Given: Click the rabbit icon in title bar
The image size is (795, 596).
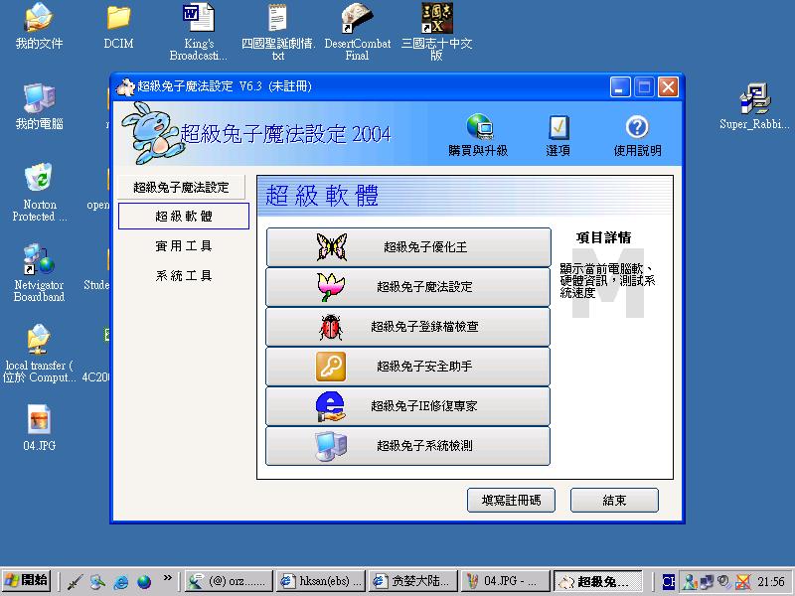Looking at the screenshot, I should tap(125, 86).
